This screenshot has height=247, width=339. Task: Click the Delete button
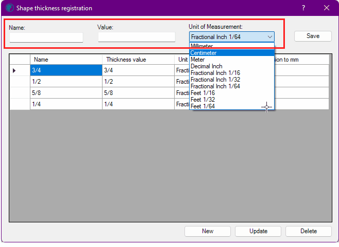click(309, 231)
